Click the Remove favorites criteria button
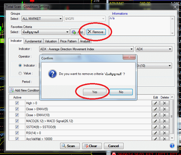The height and width of the screenshot is (155, 181). [96, 32]
